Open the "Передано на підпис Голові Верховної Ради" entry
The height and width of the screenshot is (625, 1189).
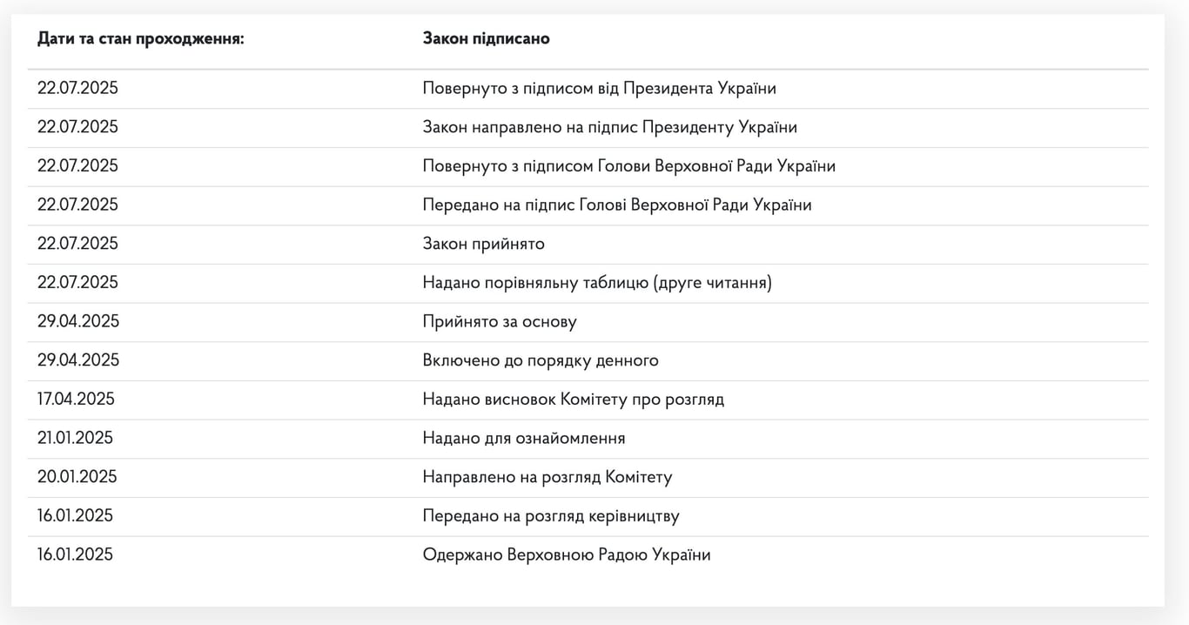(617, 205)
